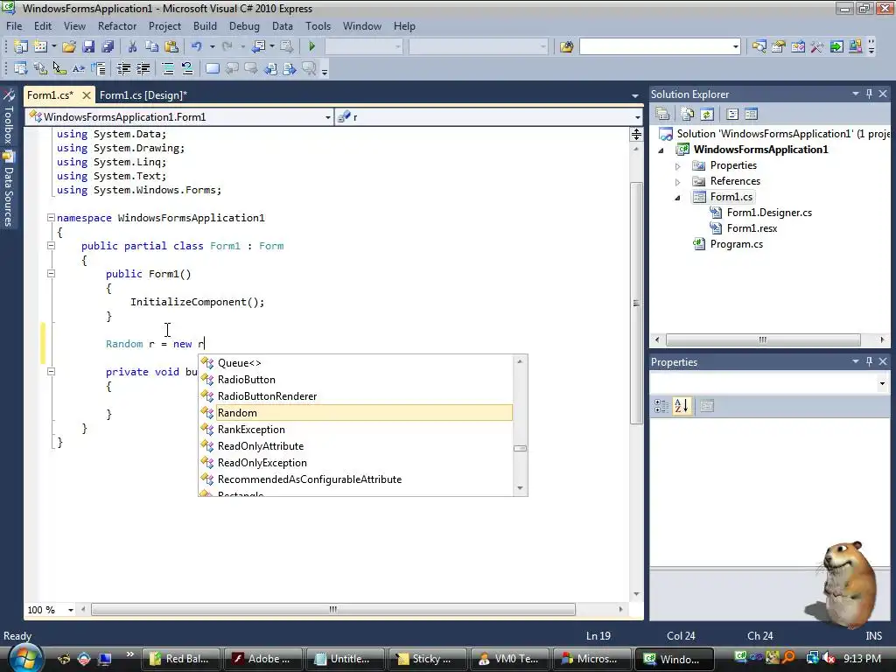The width and height of the screenshot is (896, 672).
Task: Switch Properties panel to Categorized view
Action: pos(661,406)
